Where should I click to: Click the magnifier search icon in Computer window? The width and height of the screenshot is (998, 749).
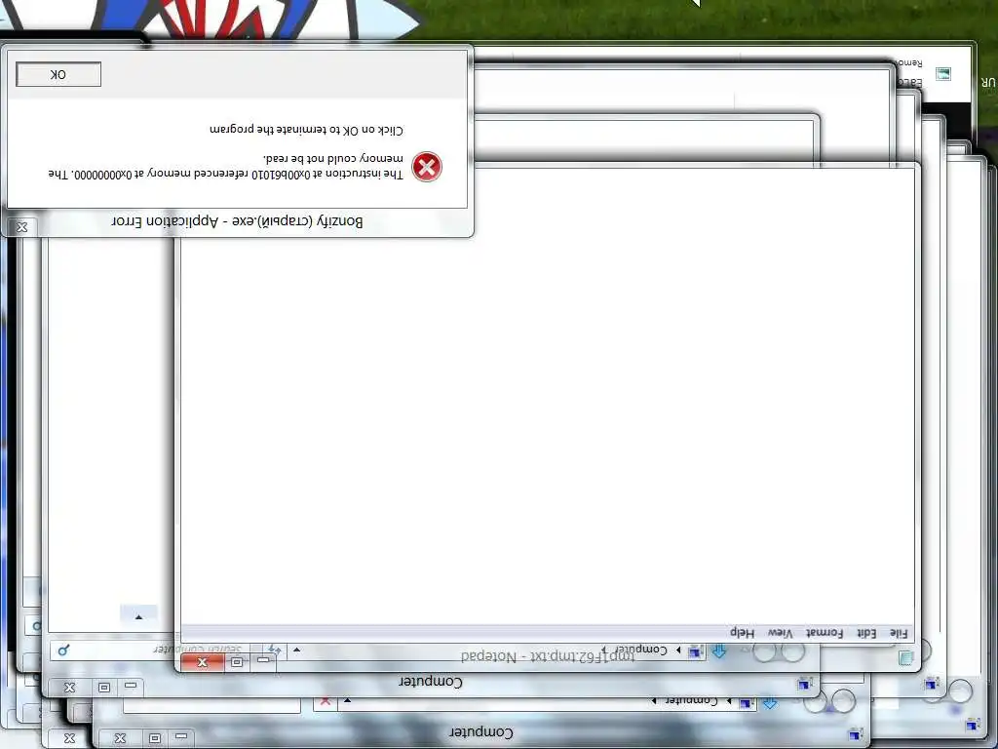pos(63,650)
